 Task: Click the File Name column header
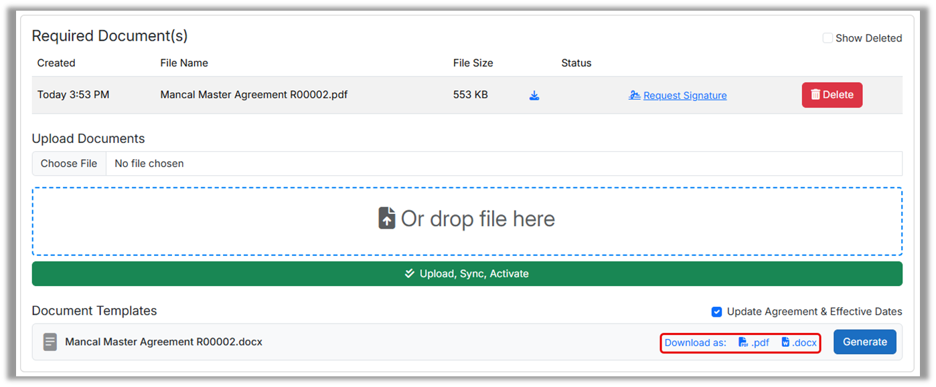point(184,63)
